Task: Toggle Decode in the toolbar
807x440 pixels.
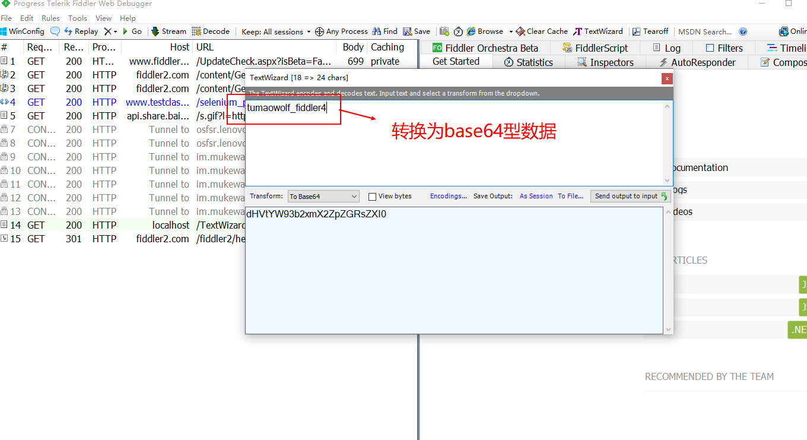Action: point(211,31)
